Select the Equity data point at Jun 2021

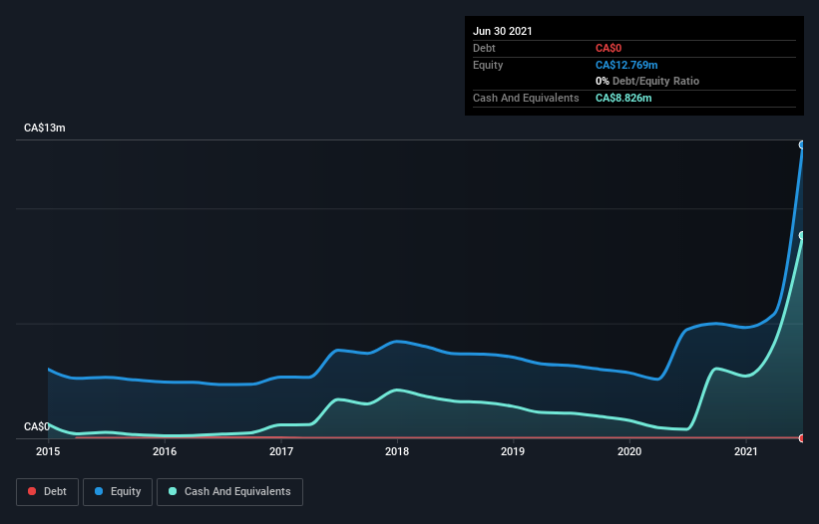(x=802, y=145)
